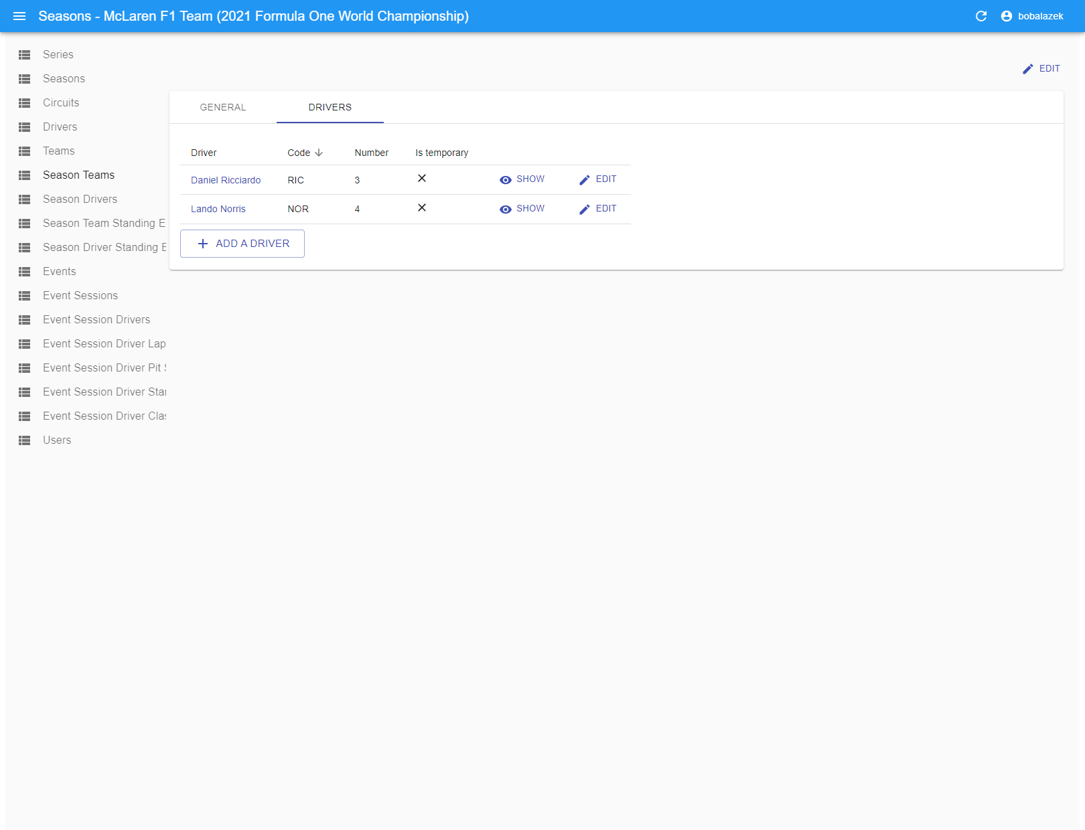The height and width of the screenshot is (830, 1085).
Task: Open Daniel Ricciardo driver link
Action: pyautogui.click(x=226, y=180)
